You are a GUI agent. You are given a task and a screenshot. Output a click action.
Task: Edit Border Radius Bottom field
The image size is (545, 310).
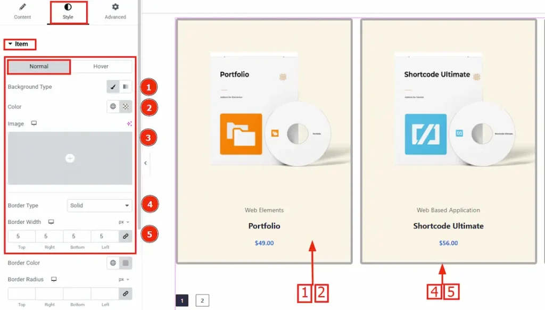(77, 294)
